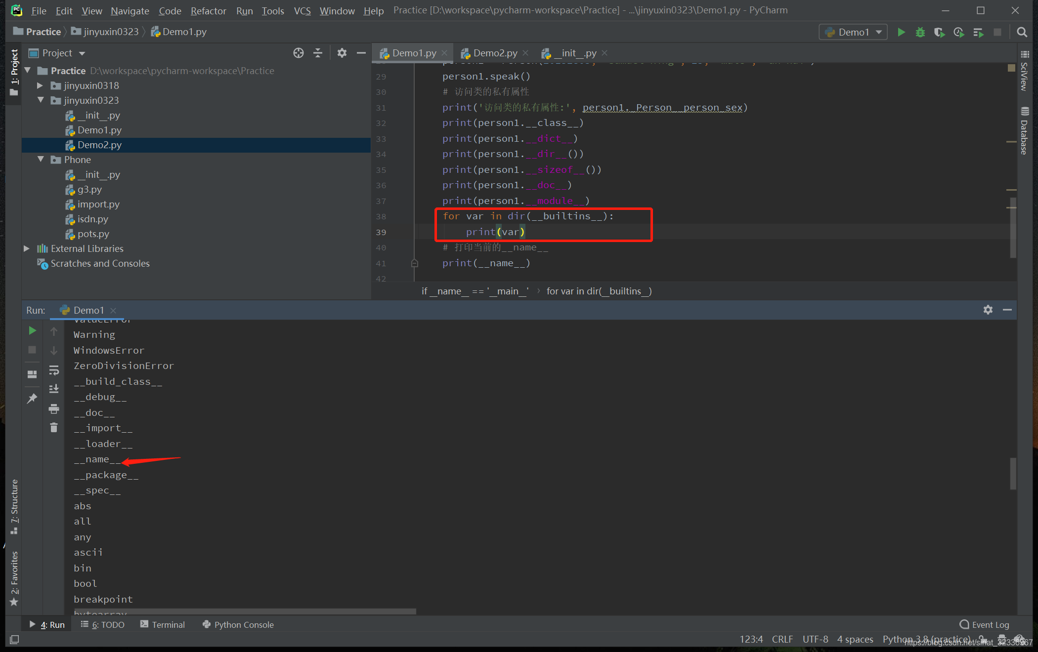Toggle the 1: Project side tab
This screenshot has height=652, width=1038.
(x=14, y=72)
